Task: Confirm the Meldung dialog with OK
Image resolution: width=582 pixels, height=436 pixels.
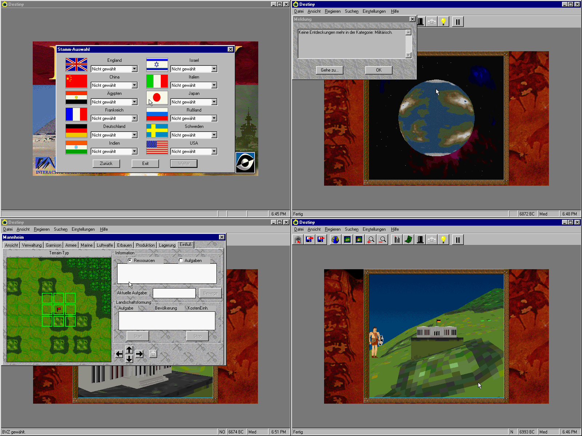Action: click(379, 70)
